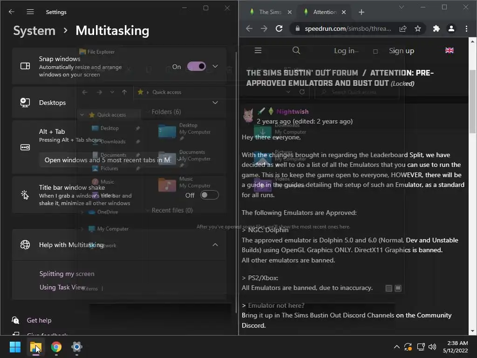
Task: Open speedrun.com search icon
Action: 296,50
